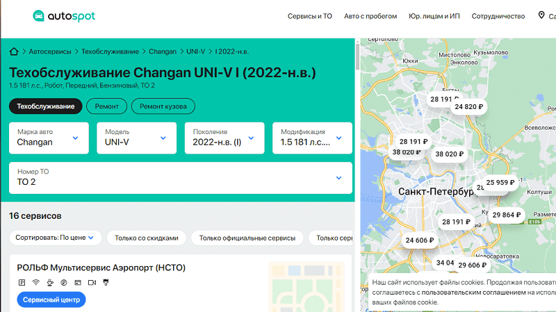Select the 25 959 ₽ map marker
Viewport: 556px width, 312px height.
point(500,182)
